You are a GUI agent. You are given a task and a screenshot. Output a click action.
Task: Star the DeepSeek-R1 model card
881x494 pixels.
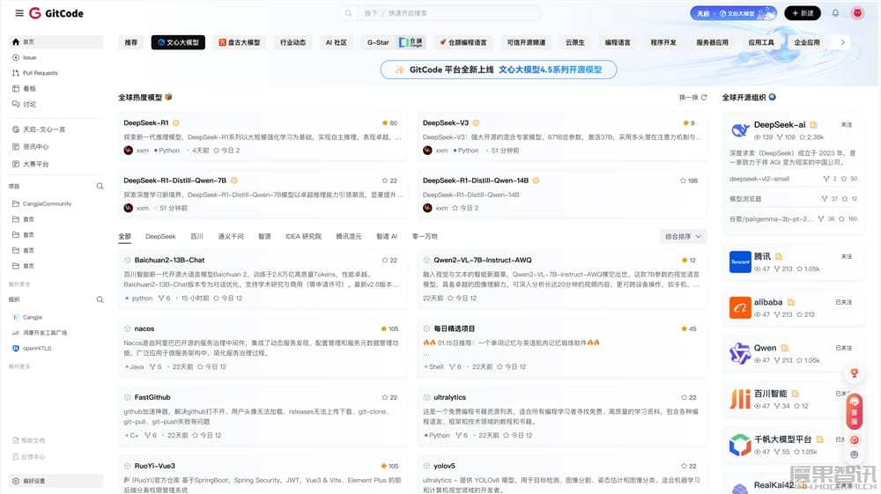coord(389,123)
